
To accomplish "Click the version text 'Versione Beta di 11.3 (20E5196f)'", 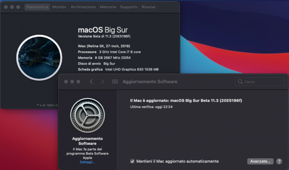I will [x=104, y=36].
